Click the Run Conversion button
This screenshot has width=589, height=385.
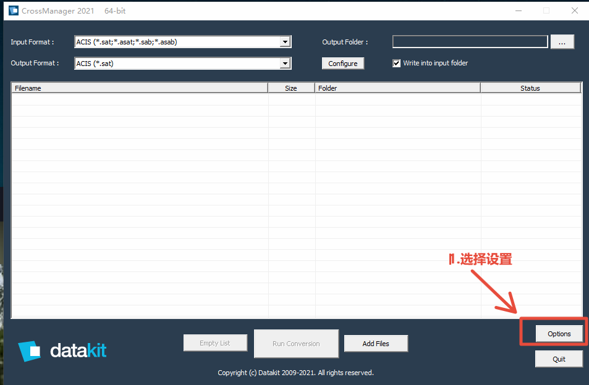[x=296, y=344]
